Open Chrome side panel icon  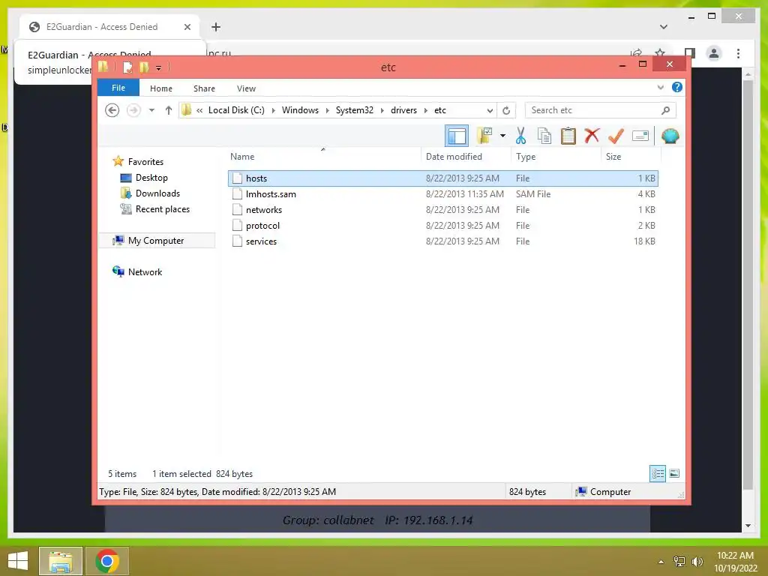(x=690, y=53)
